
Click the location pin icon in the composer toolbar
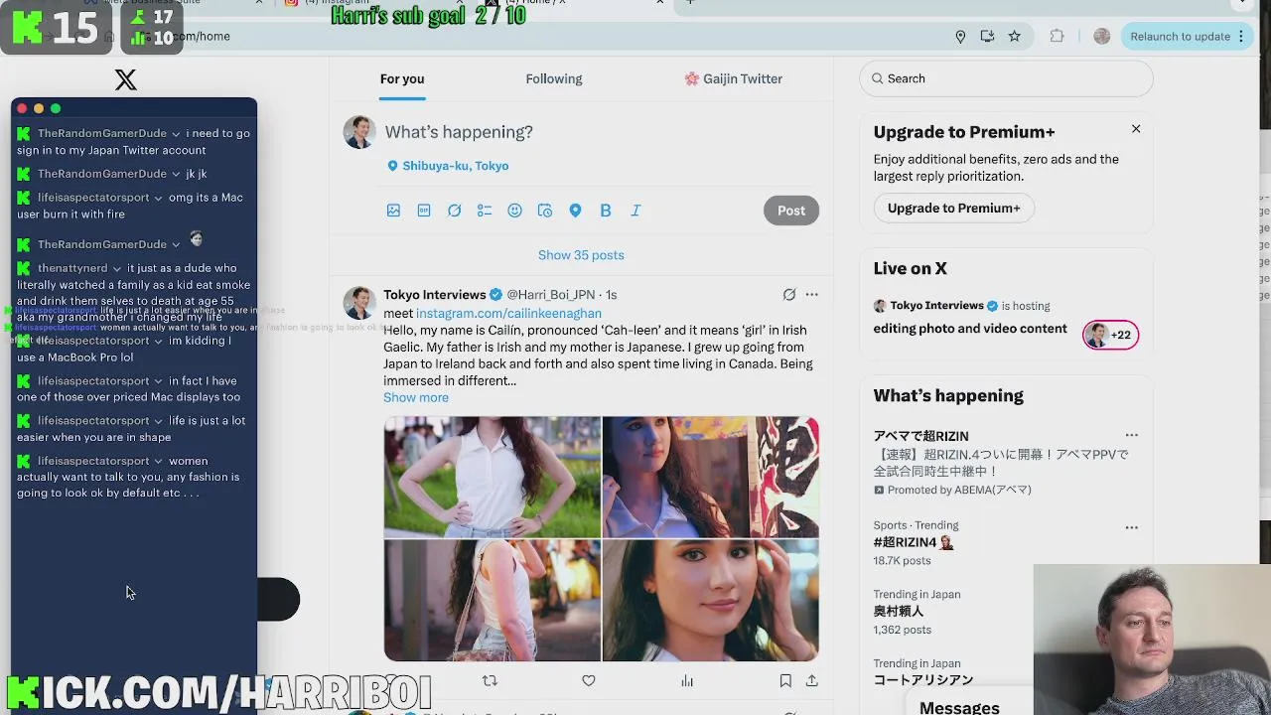(575, 211)
